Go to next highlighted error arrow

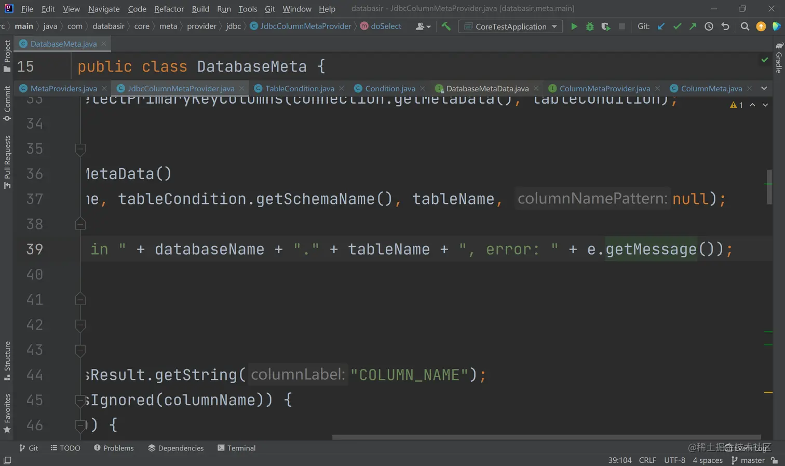(x=765, y=105)
